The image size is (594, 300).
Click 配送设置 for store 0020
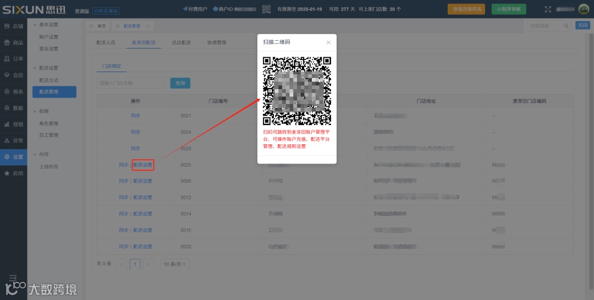click(143, 247)
